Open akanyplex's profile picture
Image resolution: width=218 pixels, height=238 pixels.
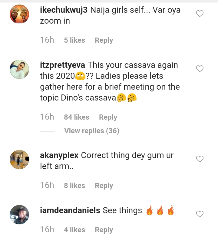20,160
